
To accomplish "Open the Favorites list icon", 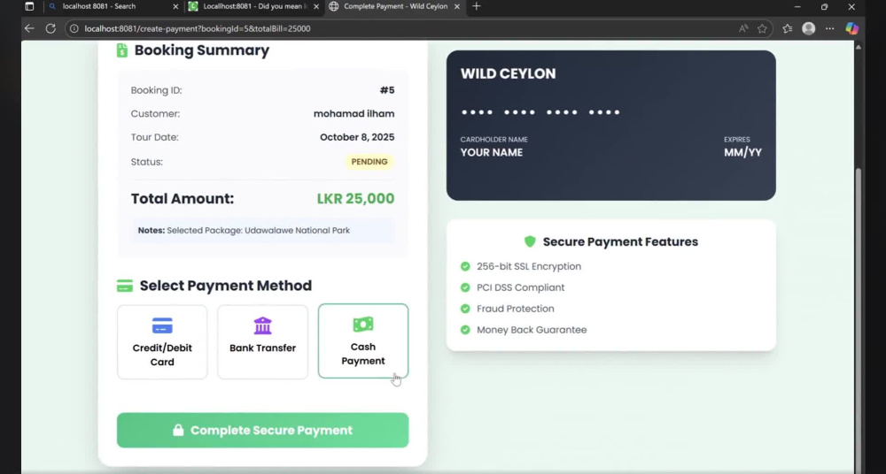I will (788, 28).
